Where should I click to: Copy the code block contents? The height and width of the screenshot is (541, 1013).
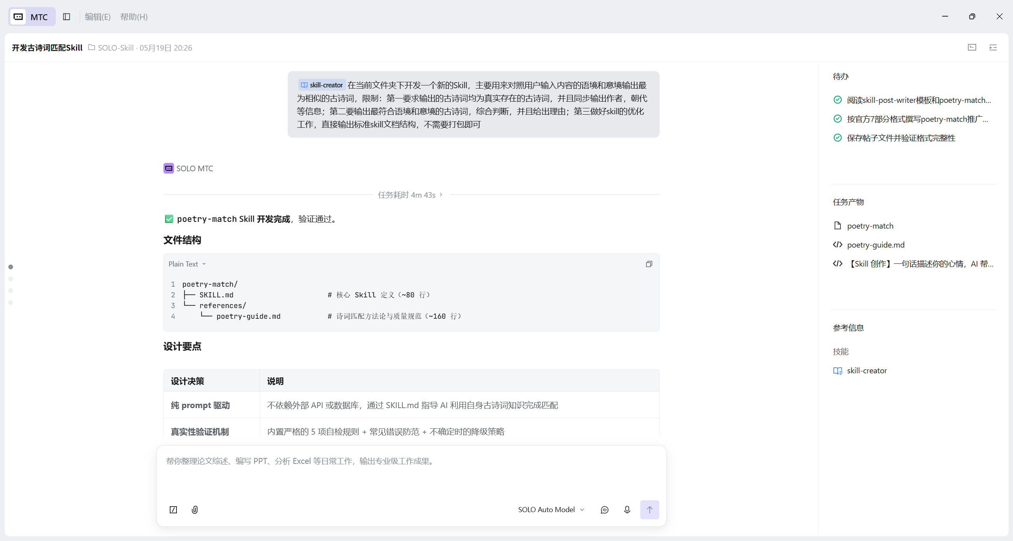tap(649, 264)
